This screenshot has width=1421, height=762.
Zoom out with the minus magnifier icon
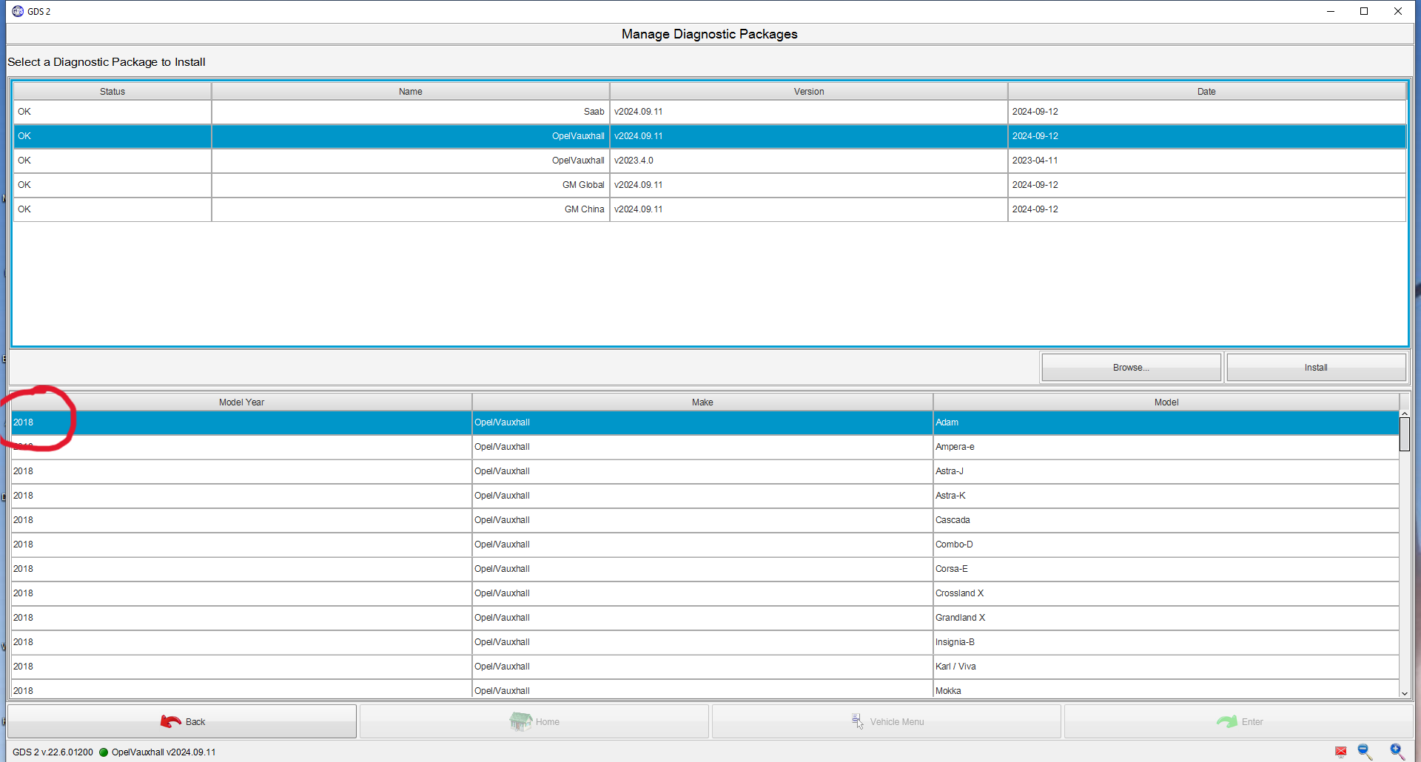(1365, 752)
